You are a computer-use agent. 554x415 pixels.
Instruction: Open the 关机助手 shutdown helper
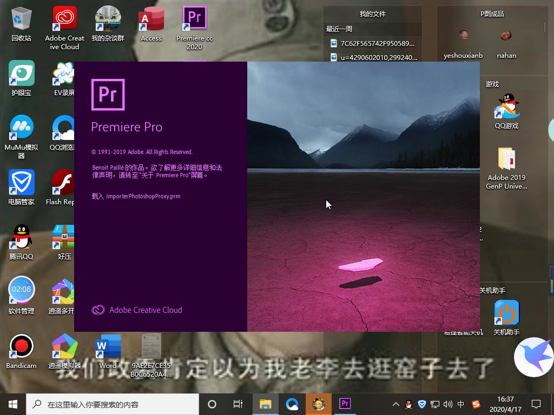click(506, 312)
